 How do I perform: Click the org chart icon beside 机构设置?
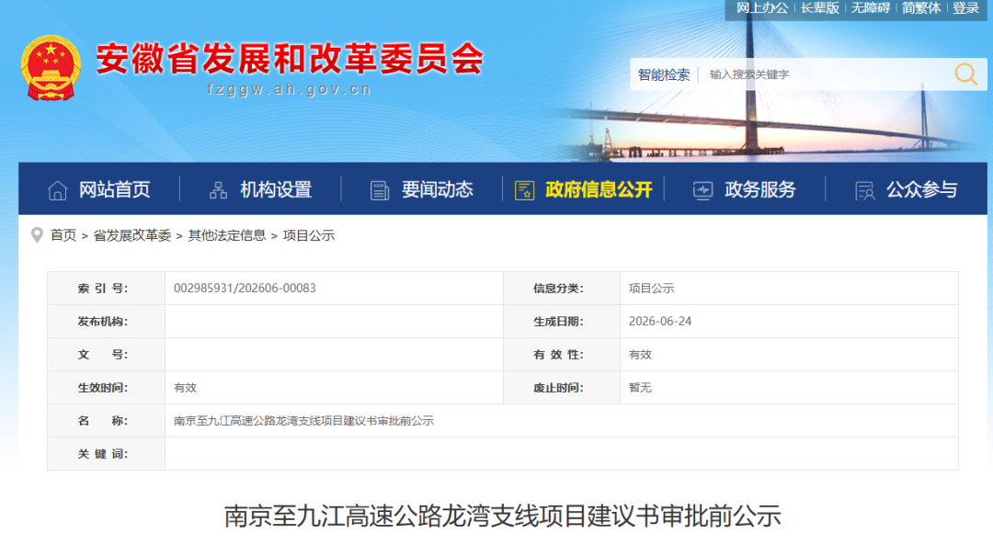pos(219,190)
